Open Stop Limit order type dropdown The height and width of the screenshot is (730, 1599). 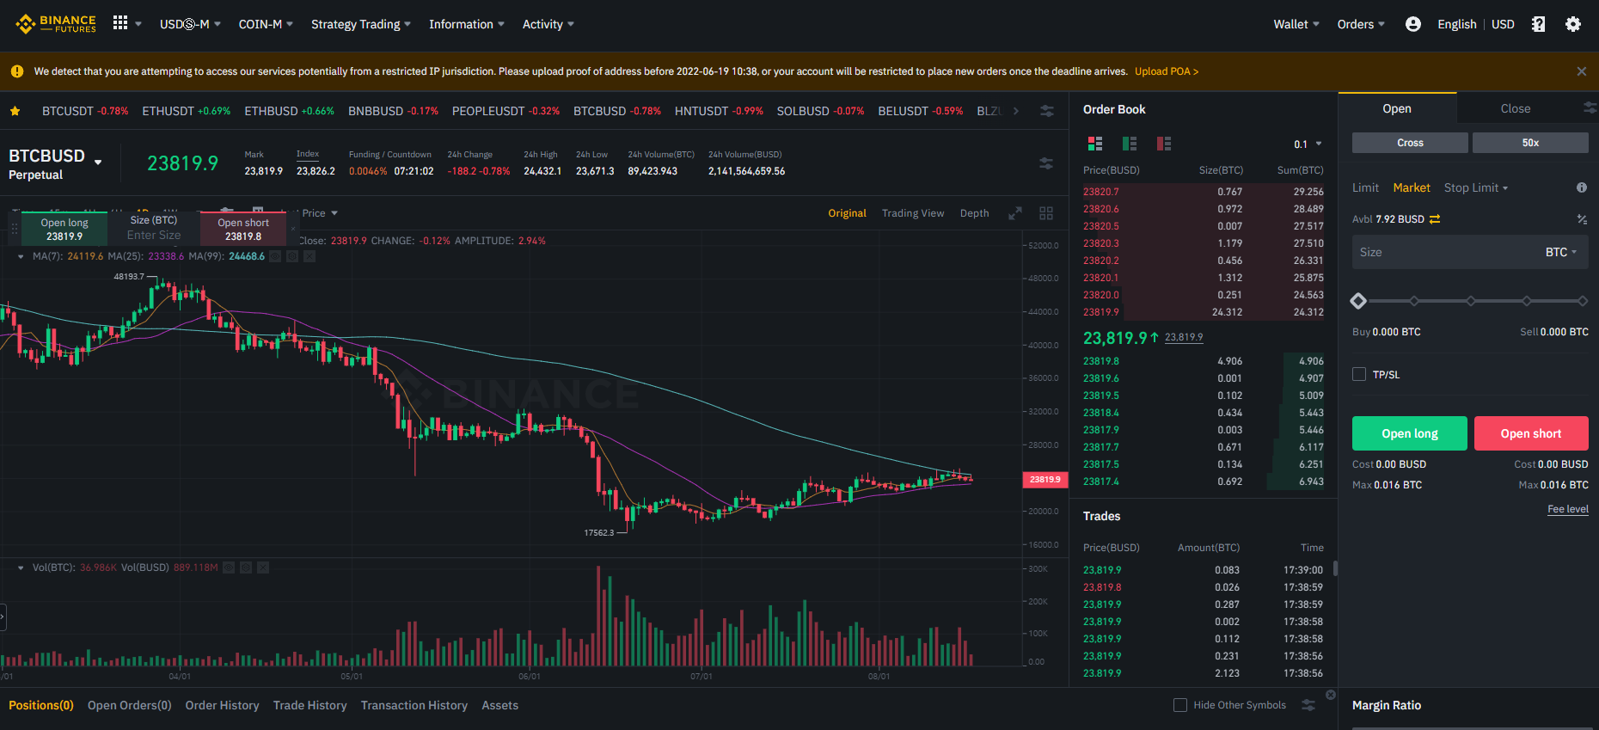pos(1476,187)
